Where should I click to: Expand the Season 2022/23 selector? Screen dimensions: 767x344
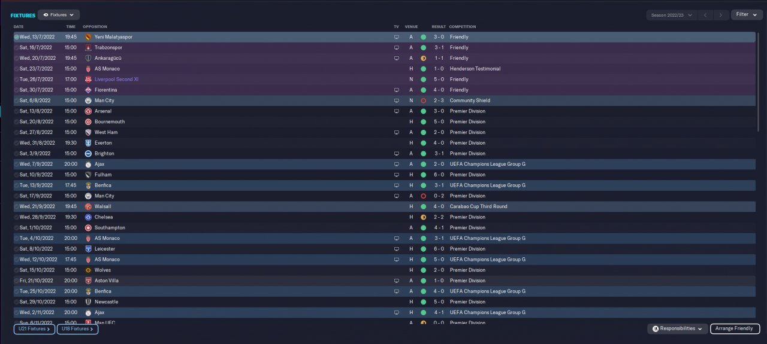coord(672,15)
